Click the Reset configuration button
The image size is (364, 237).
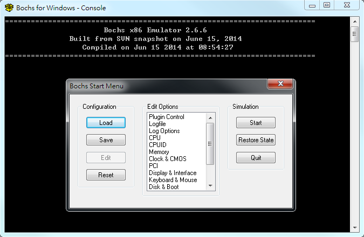106,175
